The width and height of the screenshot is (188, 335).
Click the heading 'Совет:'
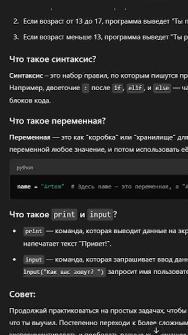pyautogui.click(x=22, y=294)
